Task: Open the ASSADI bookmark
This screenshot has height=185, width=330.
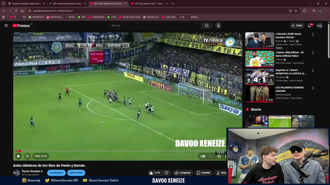Action: (x=192, y=17)
